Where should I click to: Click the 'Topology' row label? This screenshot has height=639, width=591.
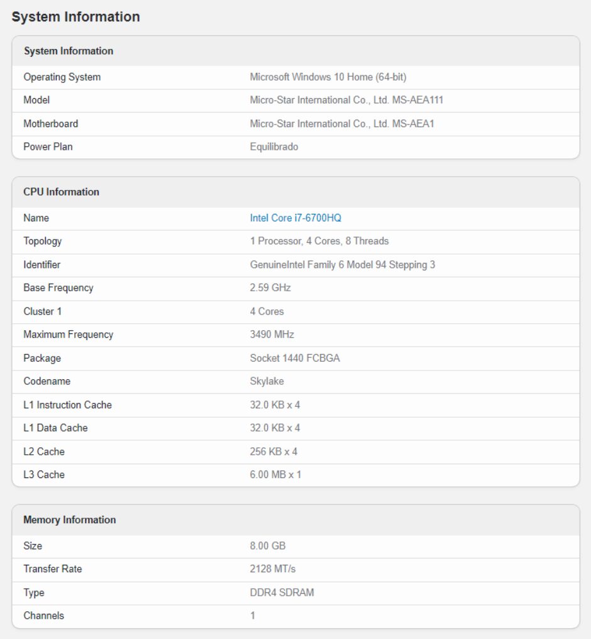click(42, 242)
